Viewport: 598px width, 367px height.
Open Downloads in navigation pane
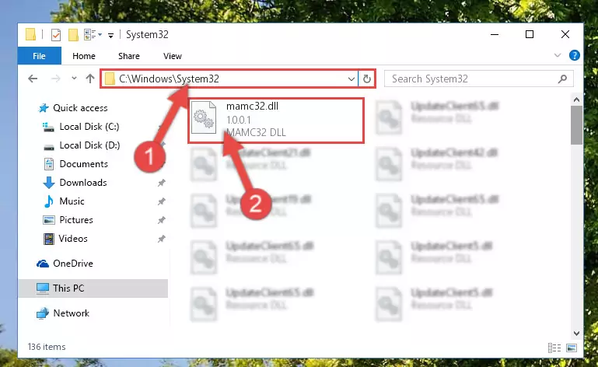coord(83,183)
